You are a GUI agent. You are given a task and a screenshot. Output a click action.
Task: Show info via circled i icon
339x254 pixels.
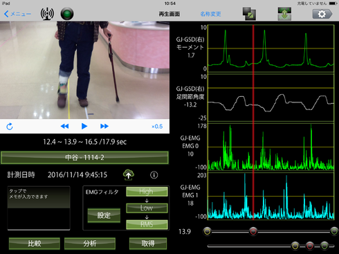click(154, 175)
